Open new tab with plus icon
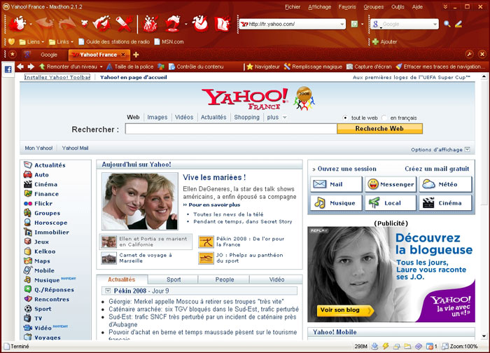 (136, 55)
